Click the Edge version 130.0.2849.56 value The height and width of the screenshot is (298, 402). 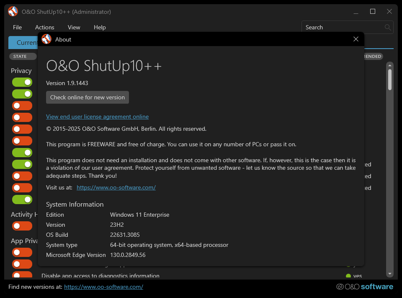[128, 255]
